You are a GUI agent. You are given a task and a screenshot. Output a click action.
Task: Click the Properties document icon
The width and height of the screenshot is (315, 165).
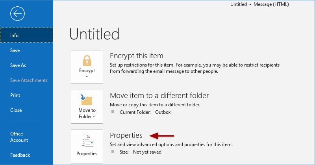(87, 141)
